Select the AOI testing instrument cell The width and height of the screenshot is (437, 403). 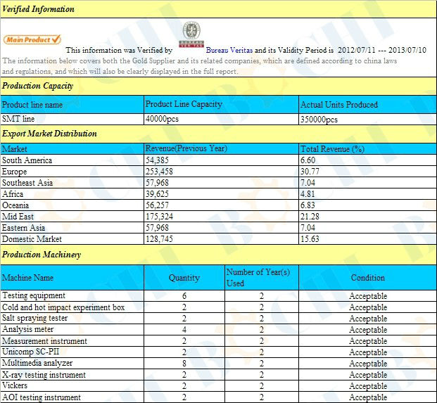pyautogui.click(x=72, y=397)
